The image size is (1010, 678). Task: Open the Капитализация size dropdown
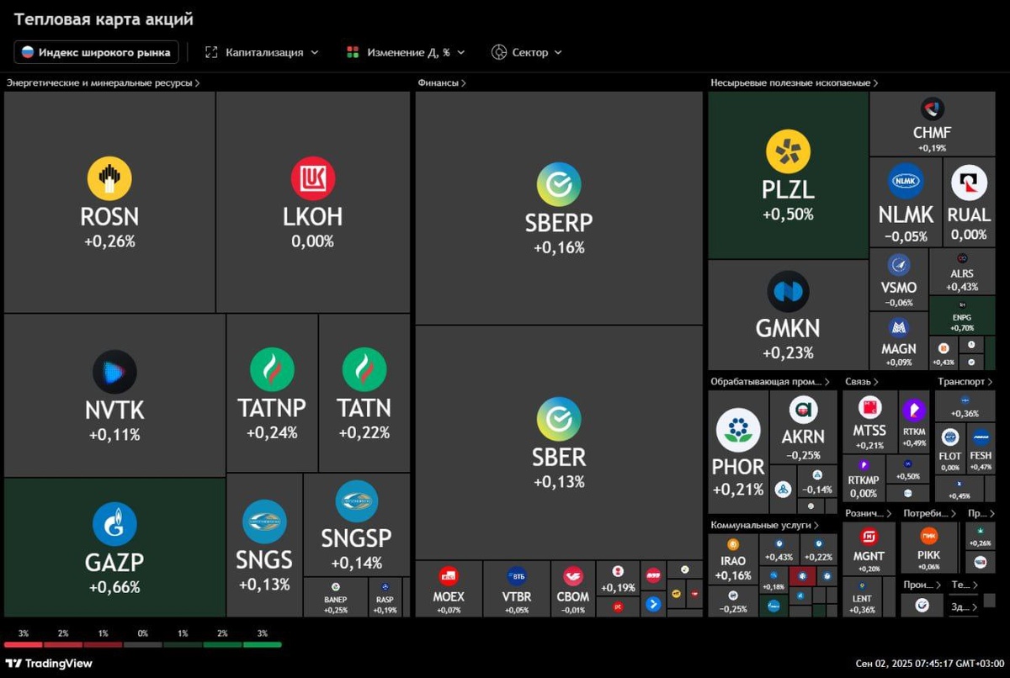262,52
